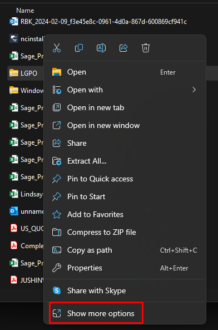Select Add to Favorites
The width and height of the screenshot is (218, 330).
click(x=125, y=214)
